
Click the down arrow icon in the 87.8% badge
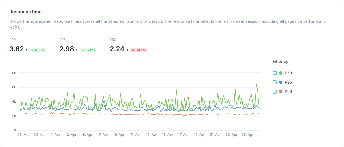coord(83,50)
